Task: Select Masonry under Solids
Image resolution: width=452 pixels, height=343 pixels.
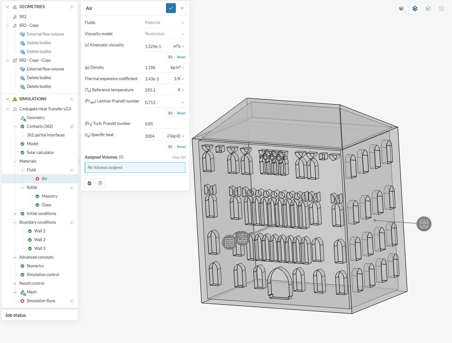Action: (x=49, y=196)
